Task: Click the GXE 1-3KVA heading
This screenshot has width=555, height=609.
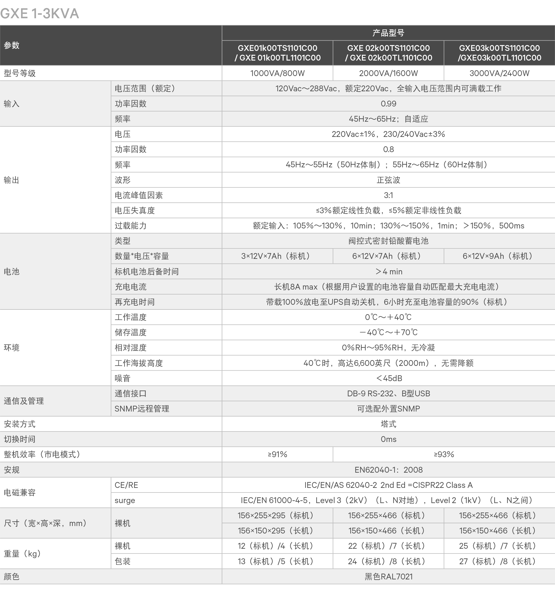Action: click(x=40, y=13)
